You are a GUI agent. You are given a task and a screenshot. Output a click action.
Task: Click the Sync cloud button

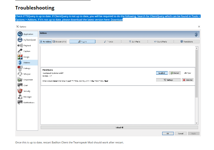click(188, 73)
